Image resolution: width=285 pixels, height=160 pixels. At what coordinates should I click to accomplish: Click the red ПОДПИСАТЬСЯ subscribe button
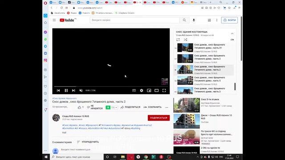point(159,118)
